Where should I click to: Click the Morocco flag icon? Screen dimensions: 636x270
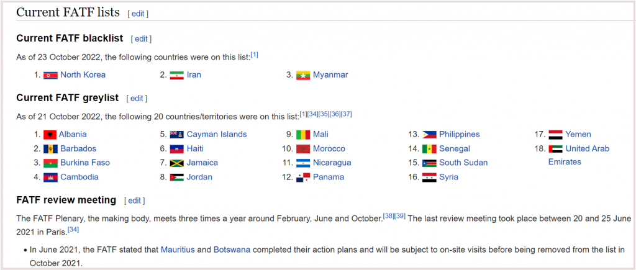[303, 149]
